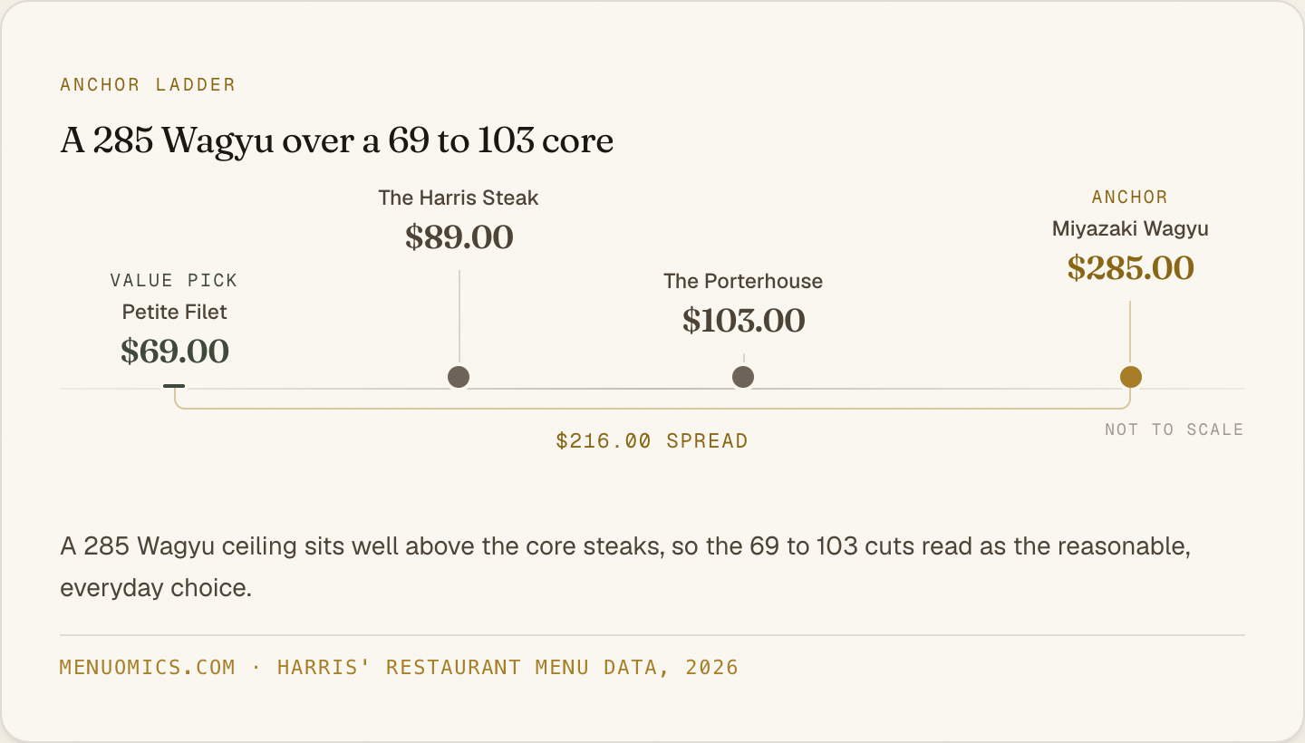
Task: Click the Harris' Restaurant Menu Data text
Action: pos(507,668)
